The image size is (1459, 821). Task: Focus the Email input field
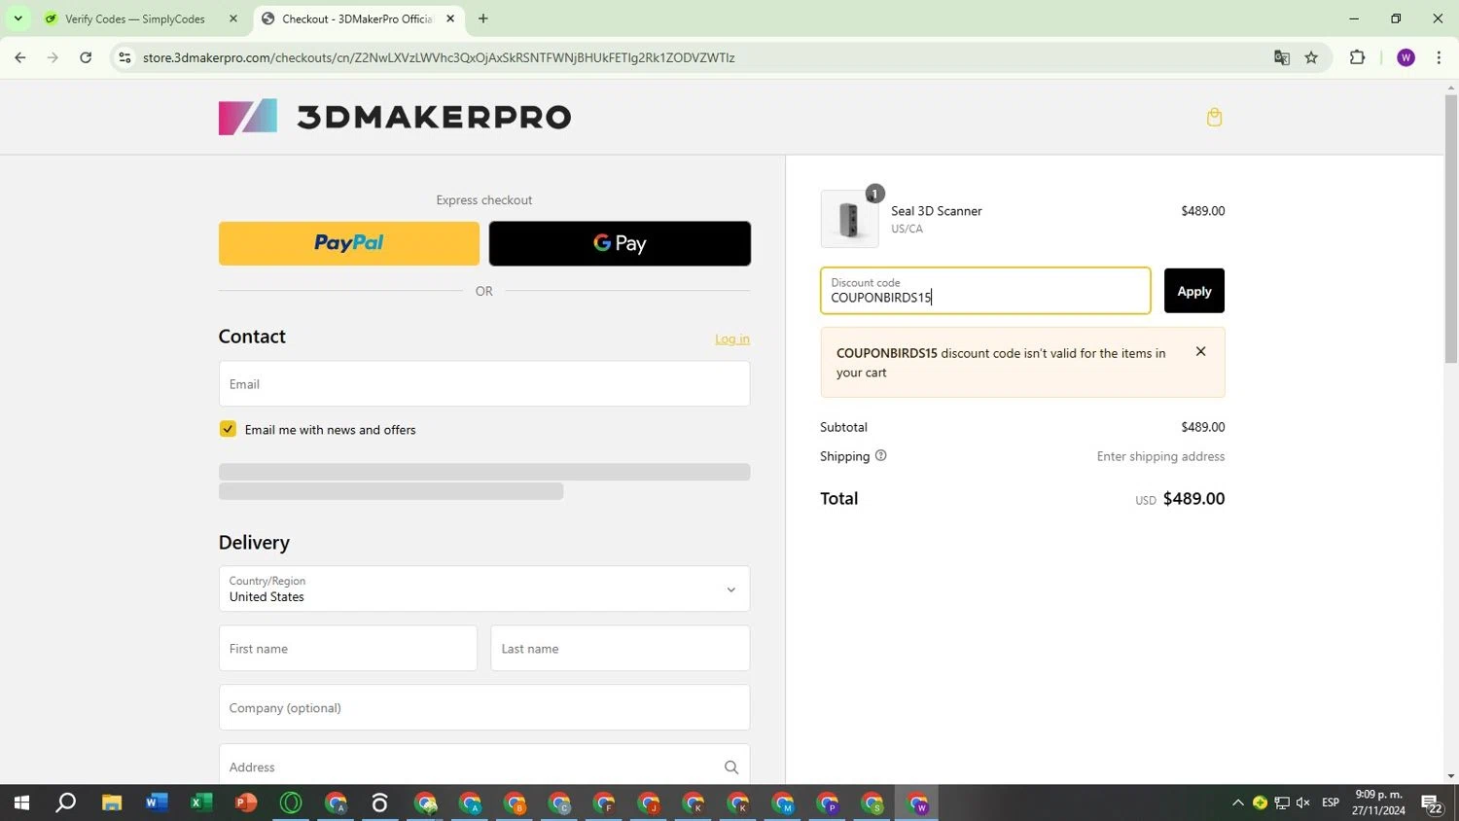click(x=484, y=384)
